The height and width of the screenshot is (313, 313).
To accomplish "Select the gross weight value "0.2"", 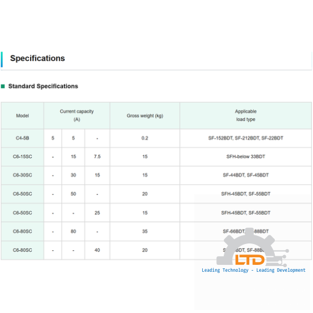I will click(x=145, y=138).
